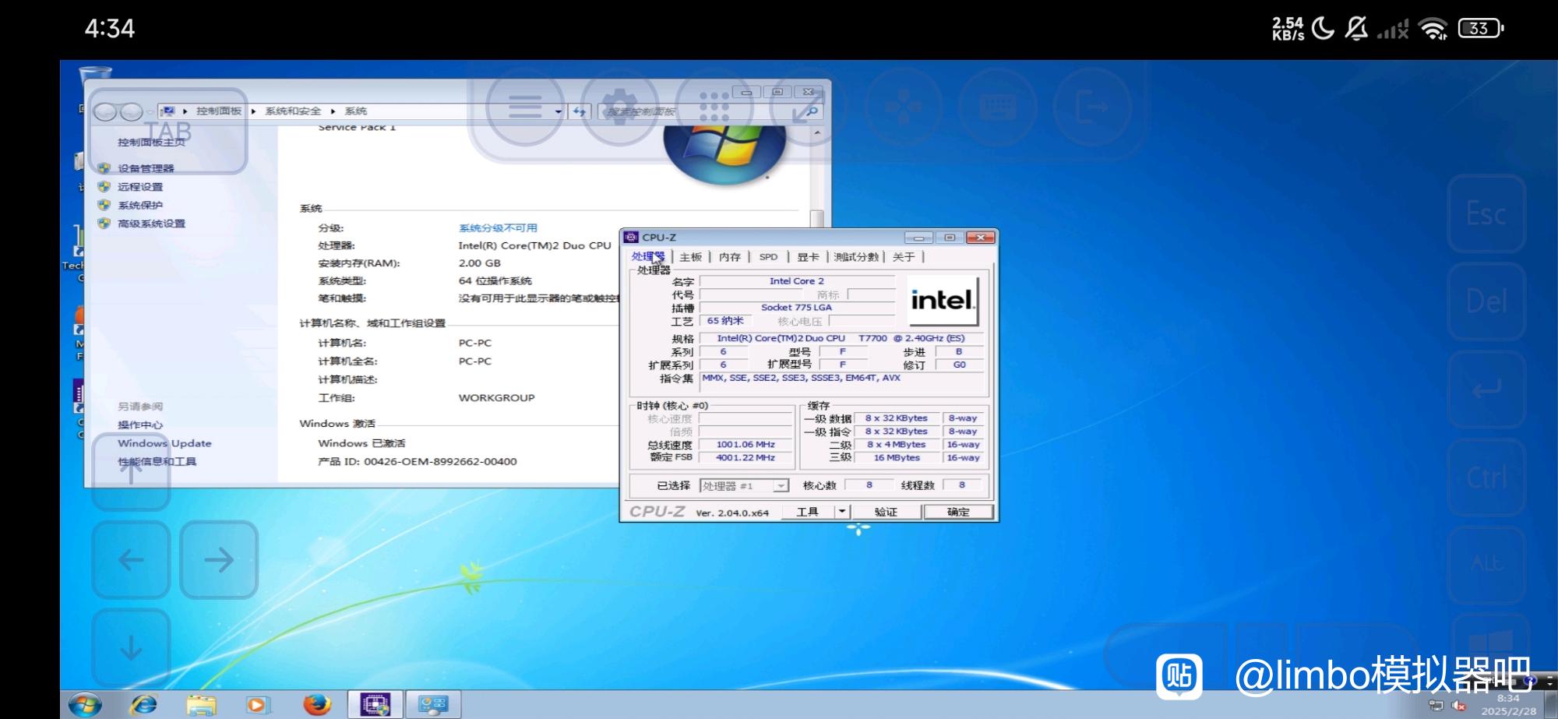Expand the arrow after 系统和安全 breadcrumb
This screenshot has height=719, width=1558.
333,111
